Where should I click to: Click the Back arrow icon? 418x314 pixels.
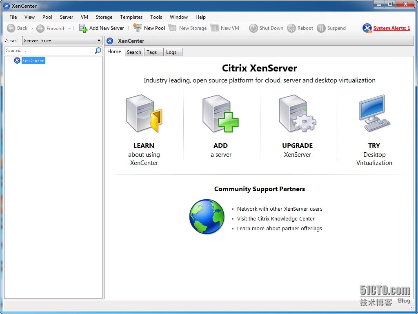point(11,28)
